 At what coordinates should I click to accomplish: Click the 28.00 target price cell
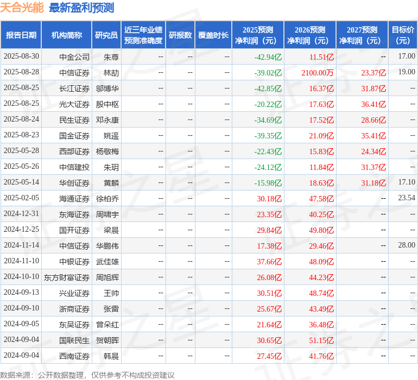(406, 245)
